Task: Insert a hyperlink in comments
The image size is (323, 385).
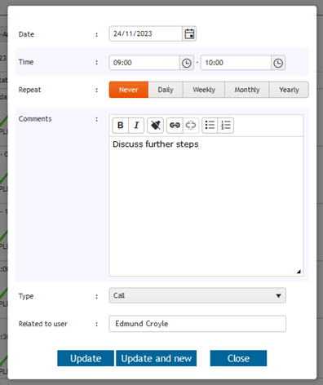Action: coord(175,126)
